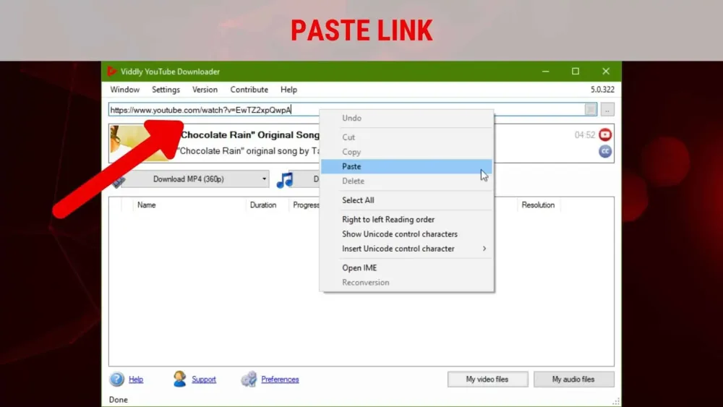723x407 pixels.
Task: Click the '..' browse button
Action: 607,110
